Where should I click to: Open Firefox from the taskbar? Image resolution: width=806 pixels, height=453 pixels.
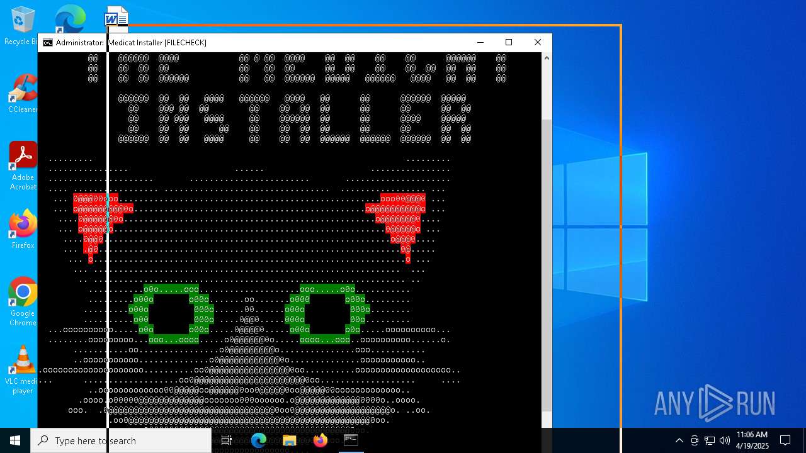321,440
